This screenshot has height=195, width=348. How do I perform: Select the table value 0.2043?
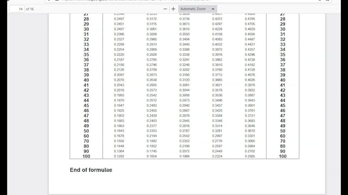click(x=119, y=85)
